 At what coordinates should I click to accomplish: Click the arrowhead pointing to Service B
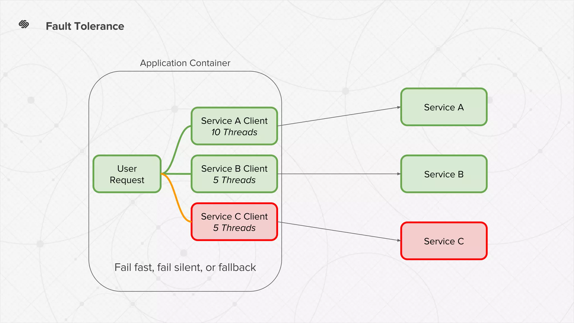[x=399, y=174]
